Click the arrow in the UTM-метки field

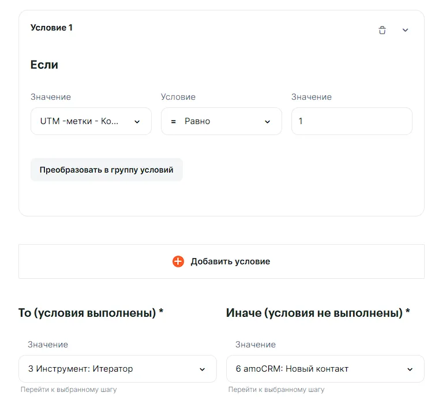[137, 122]
